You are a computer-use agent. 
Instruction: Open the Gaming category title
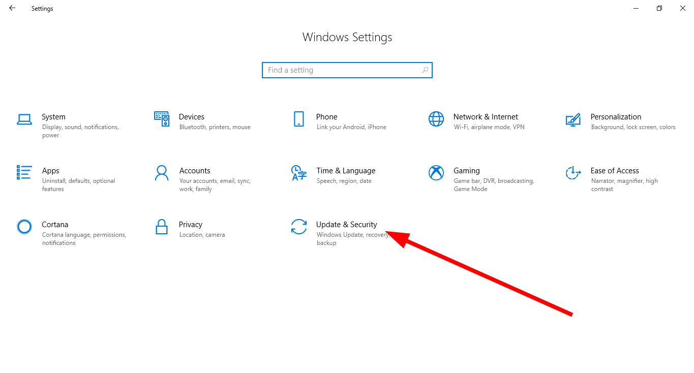click(x=467, y=171)
